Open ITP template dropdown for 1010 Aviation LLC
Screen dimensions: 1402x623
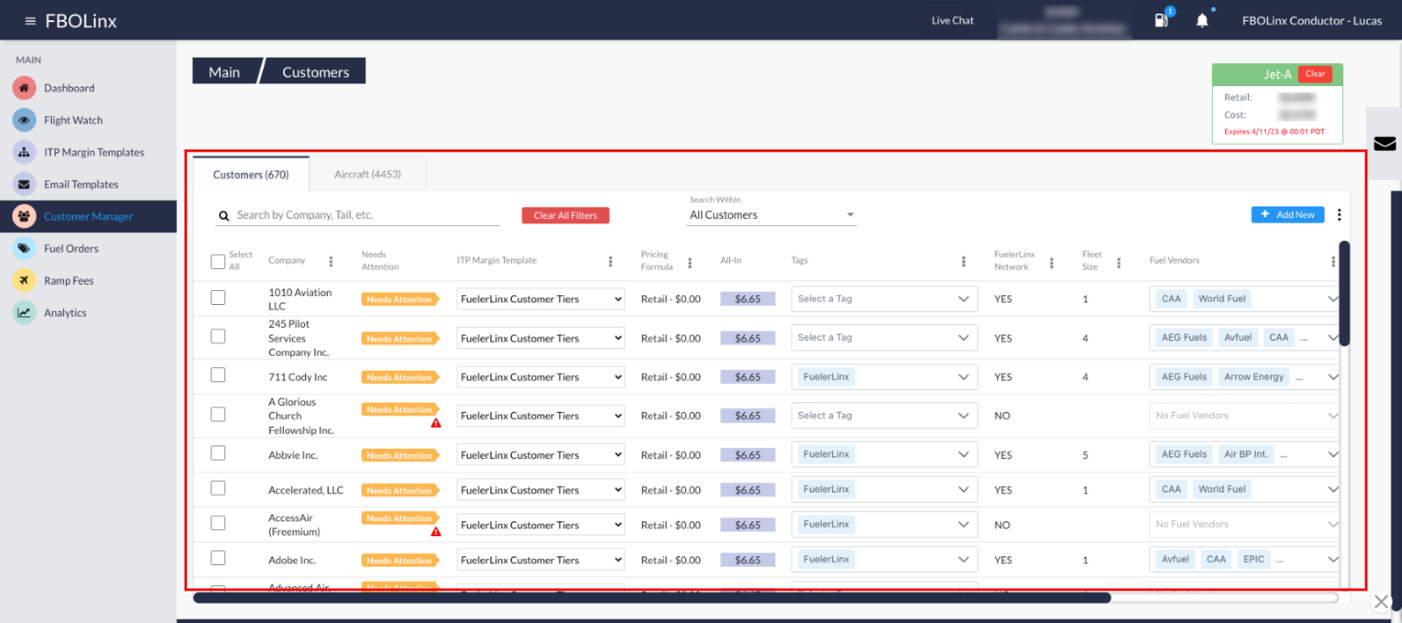[x=541, y=299]
